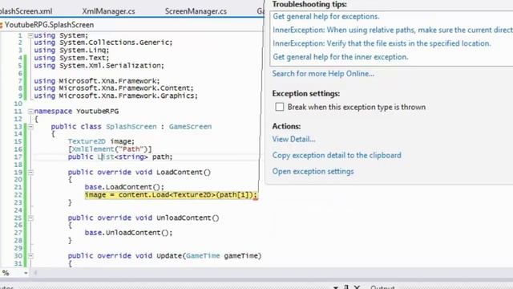Switch to the ScreenManager.cs tab
The height and width of the screenshot is (289, 513).
196,11
